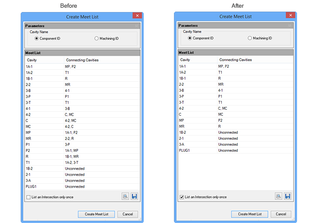This screenshot has width=310, height=223.
Task: Select Machining ID radio in the Before dialog
Action: click(96, 39)
